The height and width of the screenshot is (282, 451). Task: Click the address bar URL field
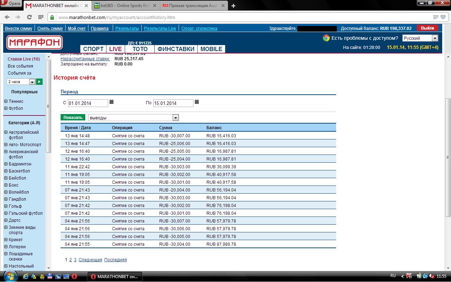pos(243,17)
